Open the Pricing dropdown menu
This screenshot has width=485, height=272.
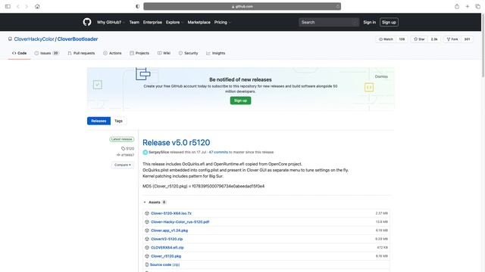pyautogui.click(x=222, y=22)
